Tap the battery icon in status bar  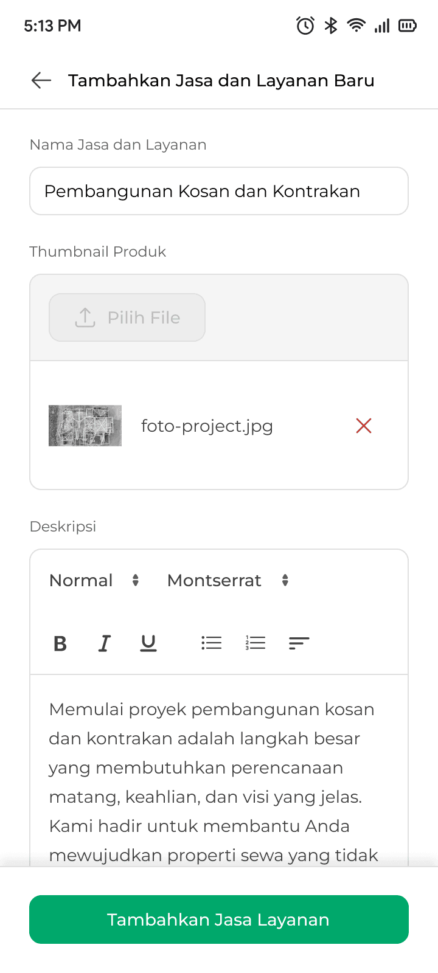pyautogui.click(x=407, y=26)
